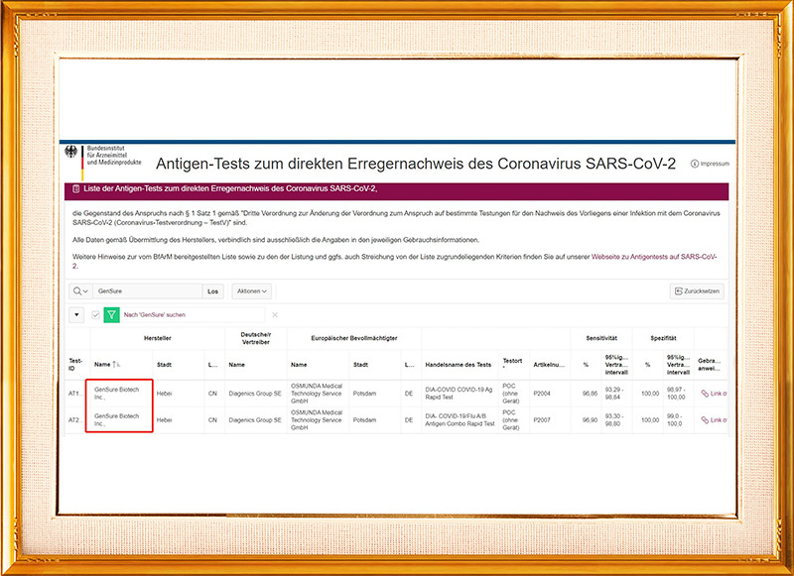Click the green filter funnel icon
Image resolution: width=794 pixels, height=576 pixels.
[x=111, y=314]
